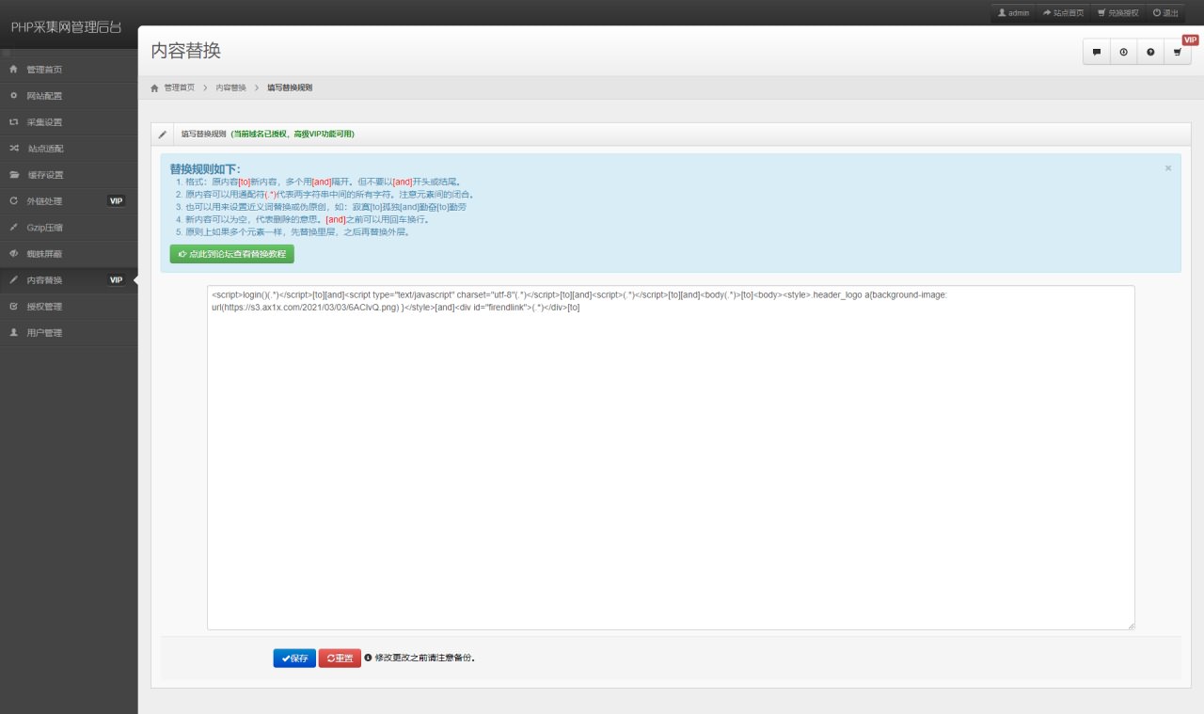Select Gzip压缩 in the sidebar

point(43,228)
